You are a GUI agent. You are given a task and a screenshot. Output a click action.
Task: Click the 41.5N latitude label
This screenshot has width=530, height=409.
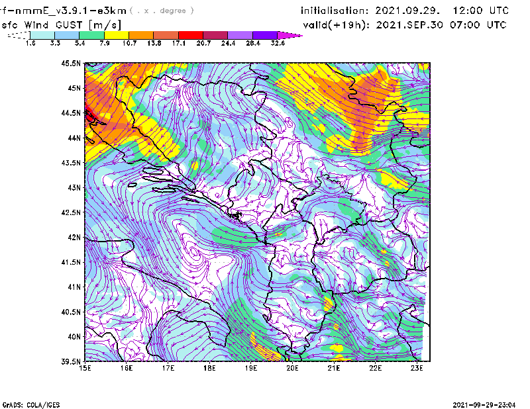click(x=71, y=262)
